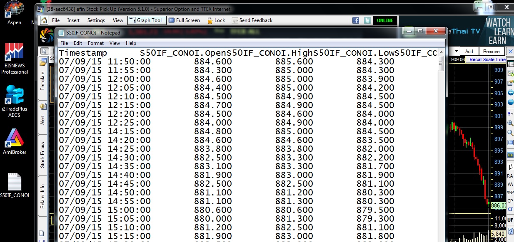
Task: Select the S50IF_CONOI file on desktop
Action: 15,185
